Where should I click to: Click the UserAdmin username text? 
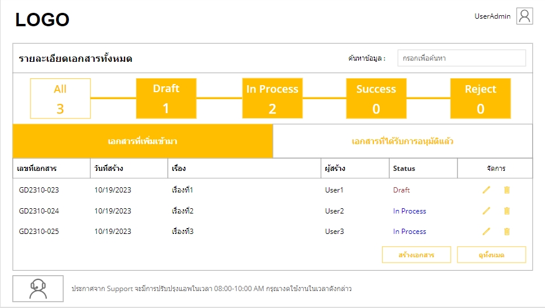492,16
